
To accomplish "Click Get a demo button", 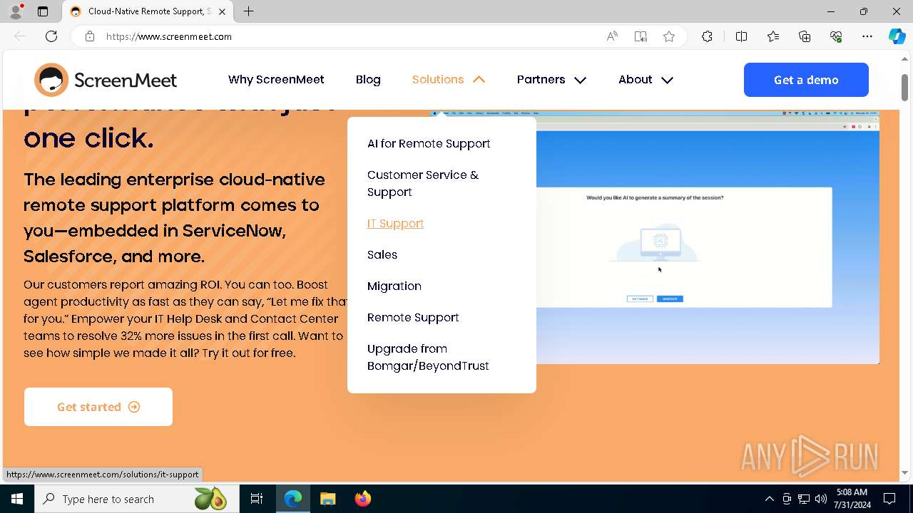I will (x=806, y=80).
